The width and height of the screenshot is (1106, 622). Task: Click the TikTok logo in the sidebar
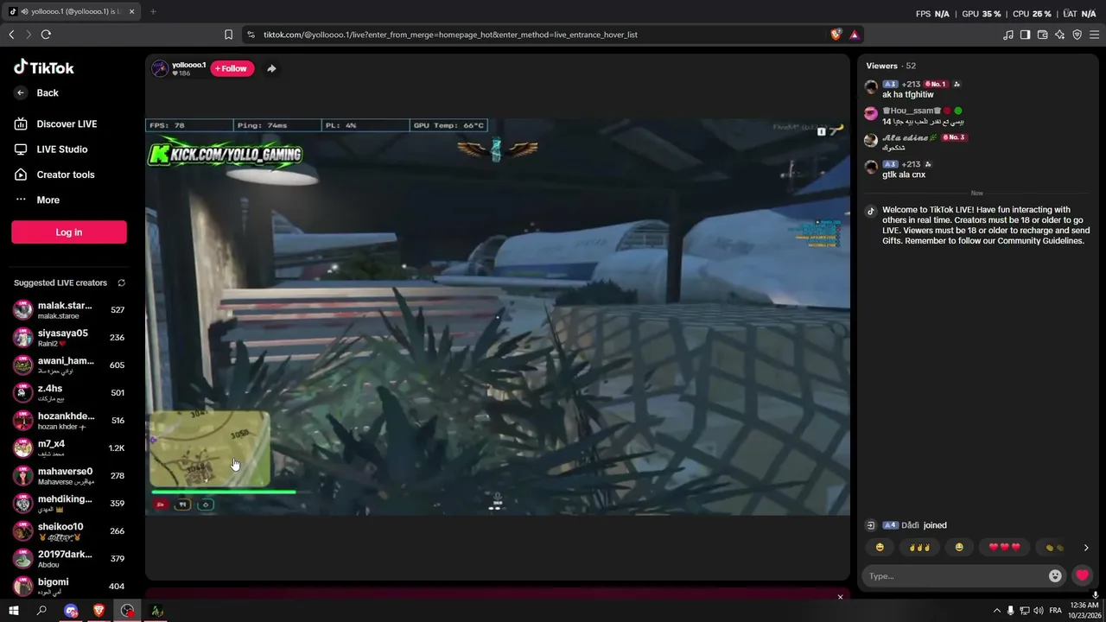click(44, 67)
